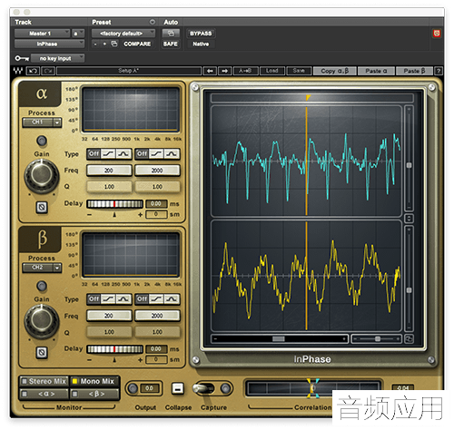Click the waveform pane split arrows icon
This screenshot has height=430, width=454.
409,219
